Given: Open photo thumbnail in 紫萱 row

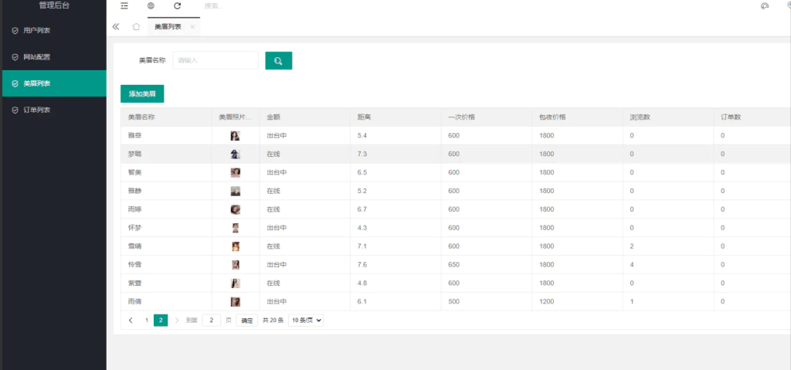Looking at the screenshot, I should coord(235,283).
